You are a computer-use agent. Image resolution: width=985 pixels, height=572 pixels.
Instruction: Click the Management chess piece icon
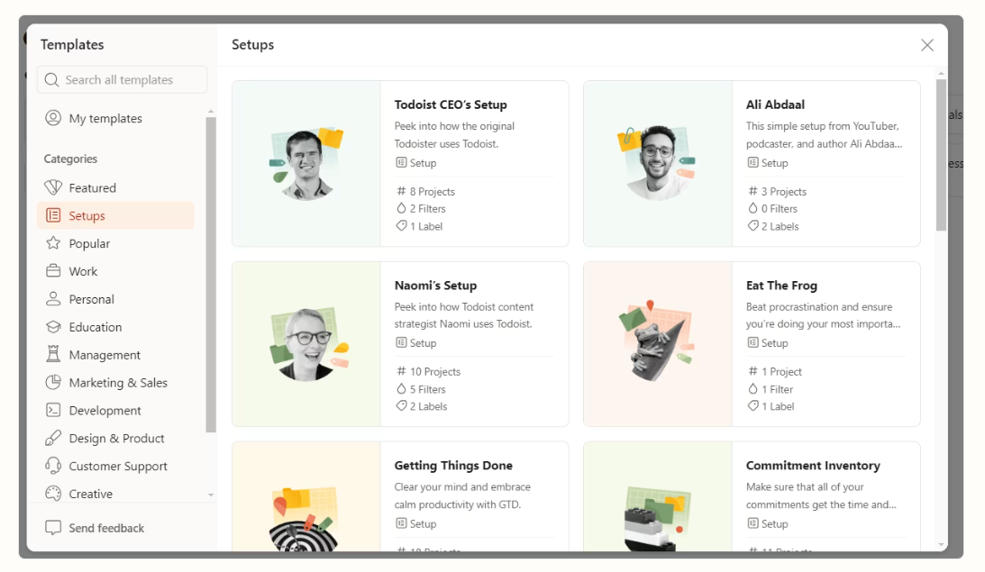(53, 354)
